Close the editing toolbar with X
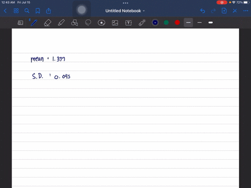 (235, 11)
